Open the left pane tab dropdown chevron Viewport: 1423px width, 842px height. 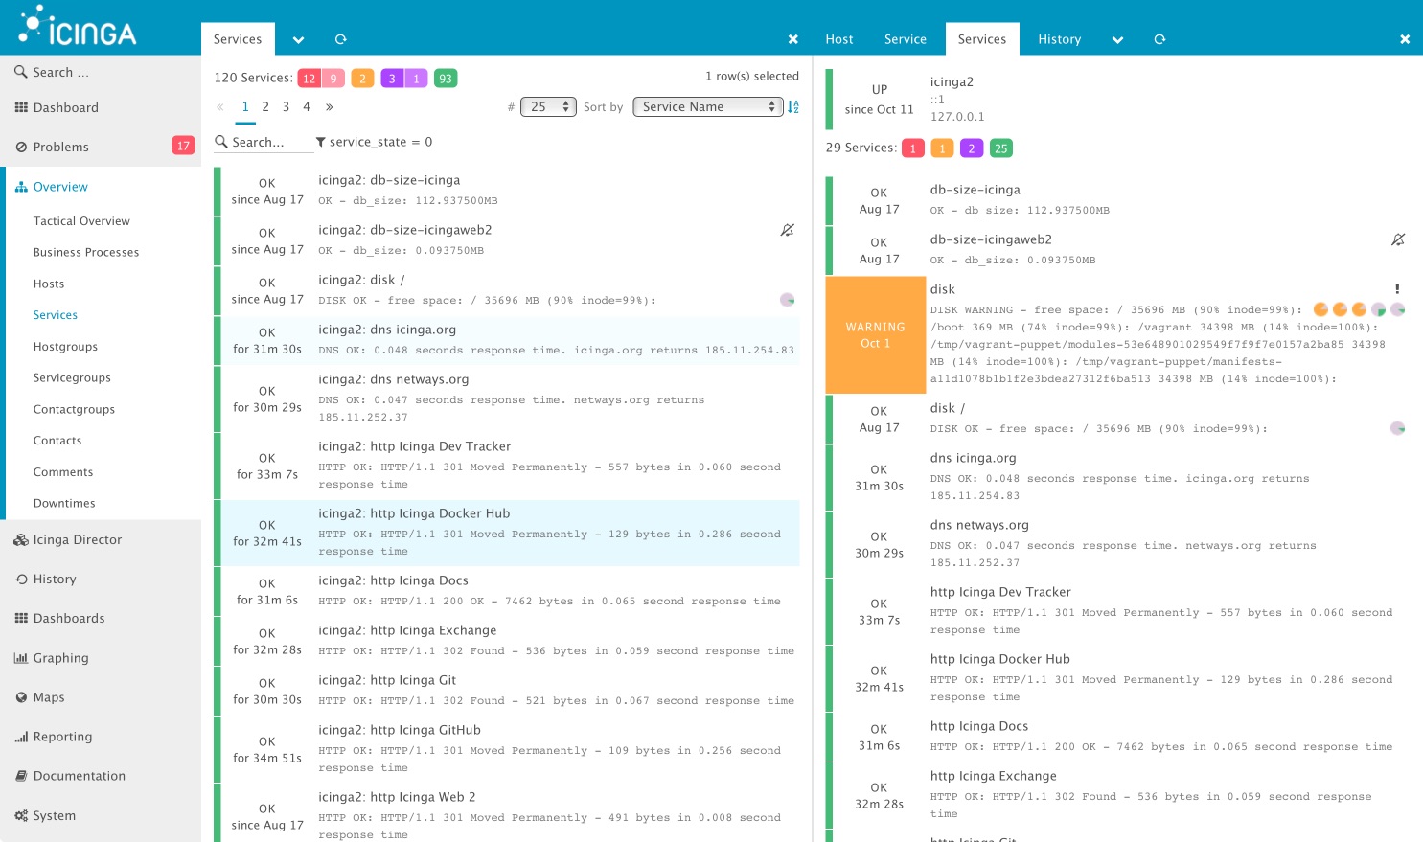298,39
